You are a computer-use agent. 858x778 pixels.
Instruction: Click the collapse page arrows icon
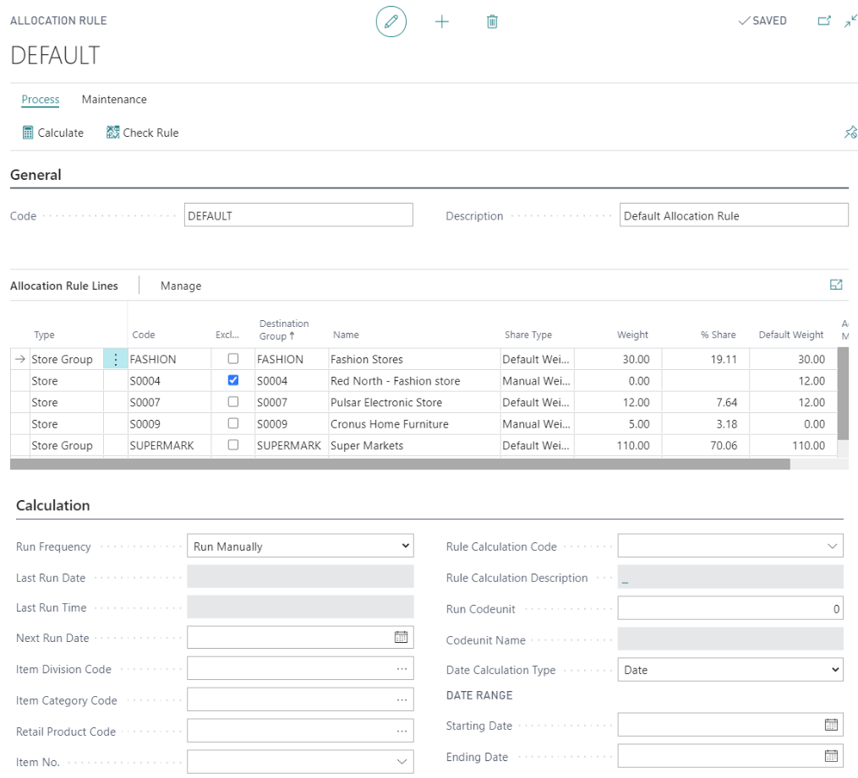(x=850, y=21)
